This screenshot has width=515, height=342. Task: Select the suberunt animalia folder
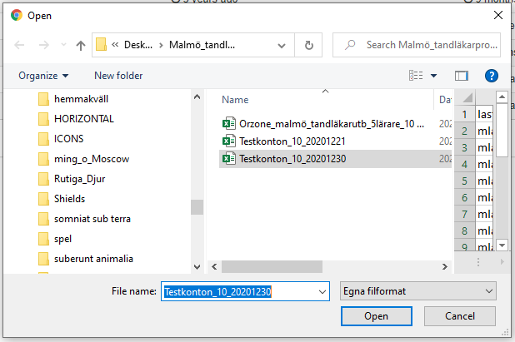85,259
